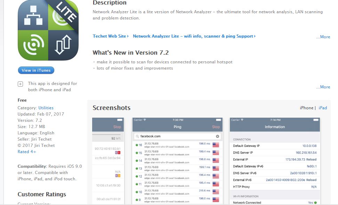Expand the Description with the More link
The height and width of the screenshot is (205, 338).
coord(323,37)
